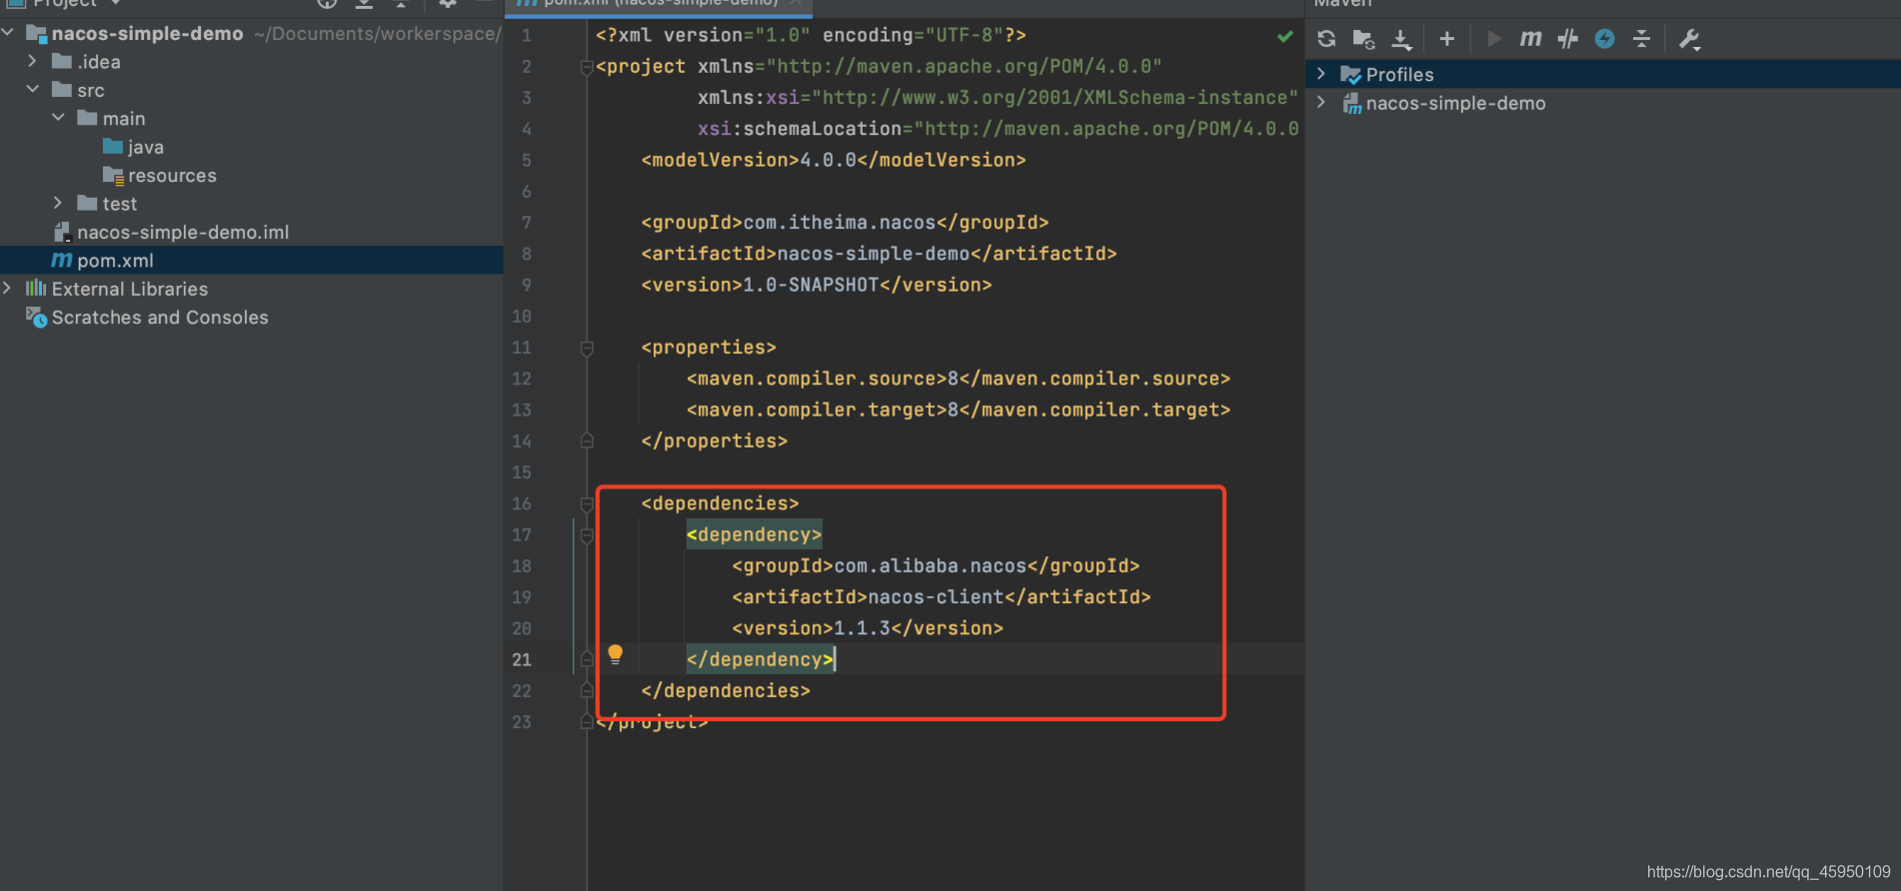Viewport: 1901px width, 891px height.
Task: Click the resources folder icon
Action: coord(113,176)
